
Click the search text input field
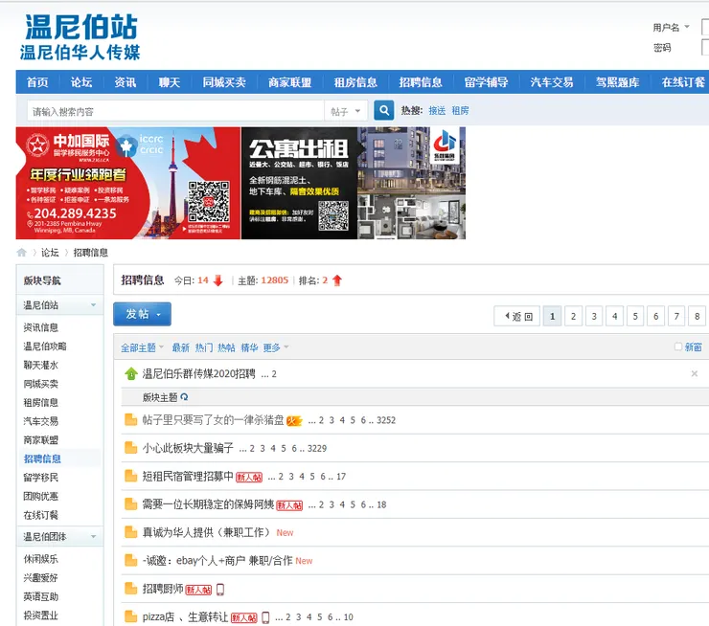click(175, 111)
